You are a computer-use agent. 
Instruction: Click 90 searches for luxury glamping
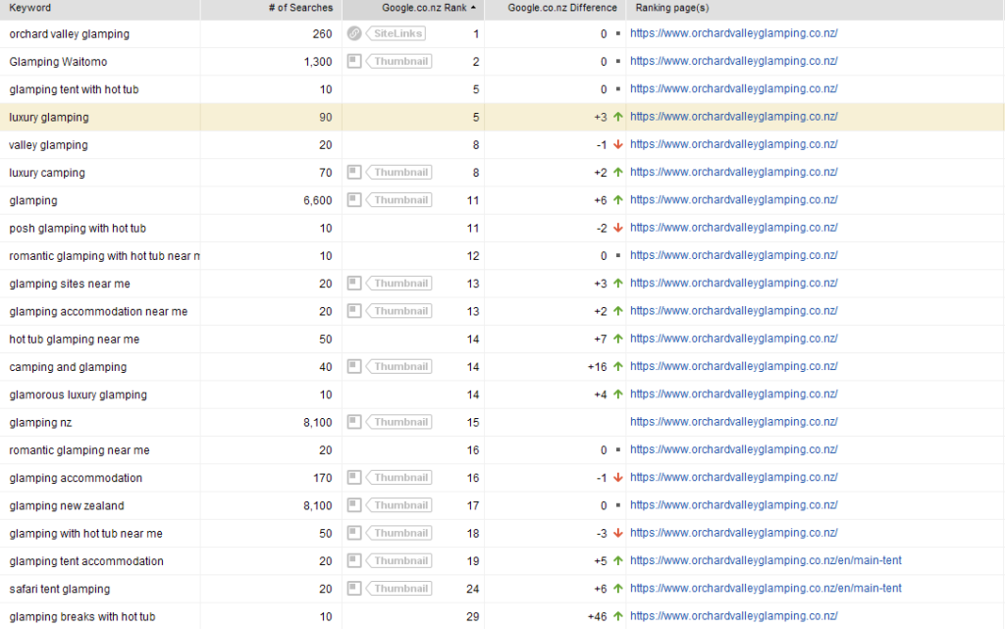(326, 117)
